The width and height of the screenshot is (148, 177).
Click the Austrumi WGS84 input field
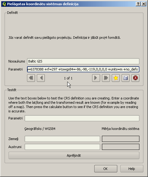62,147
